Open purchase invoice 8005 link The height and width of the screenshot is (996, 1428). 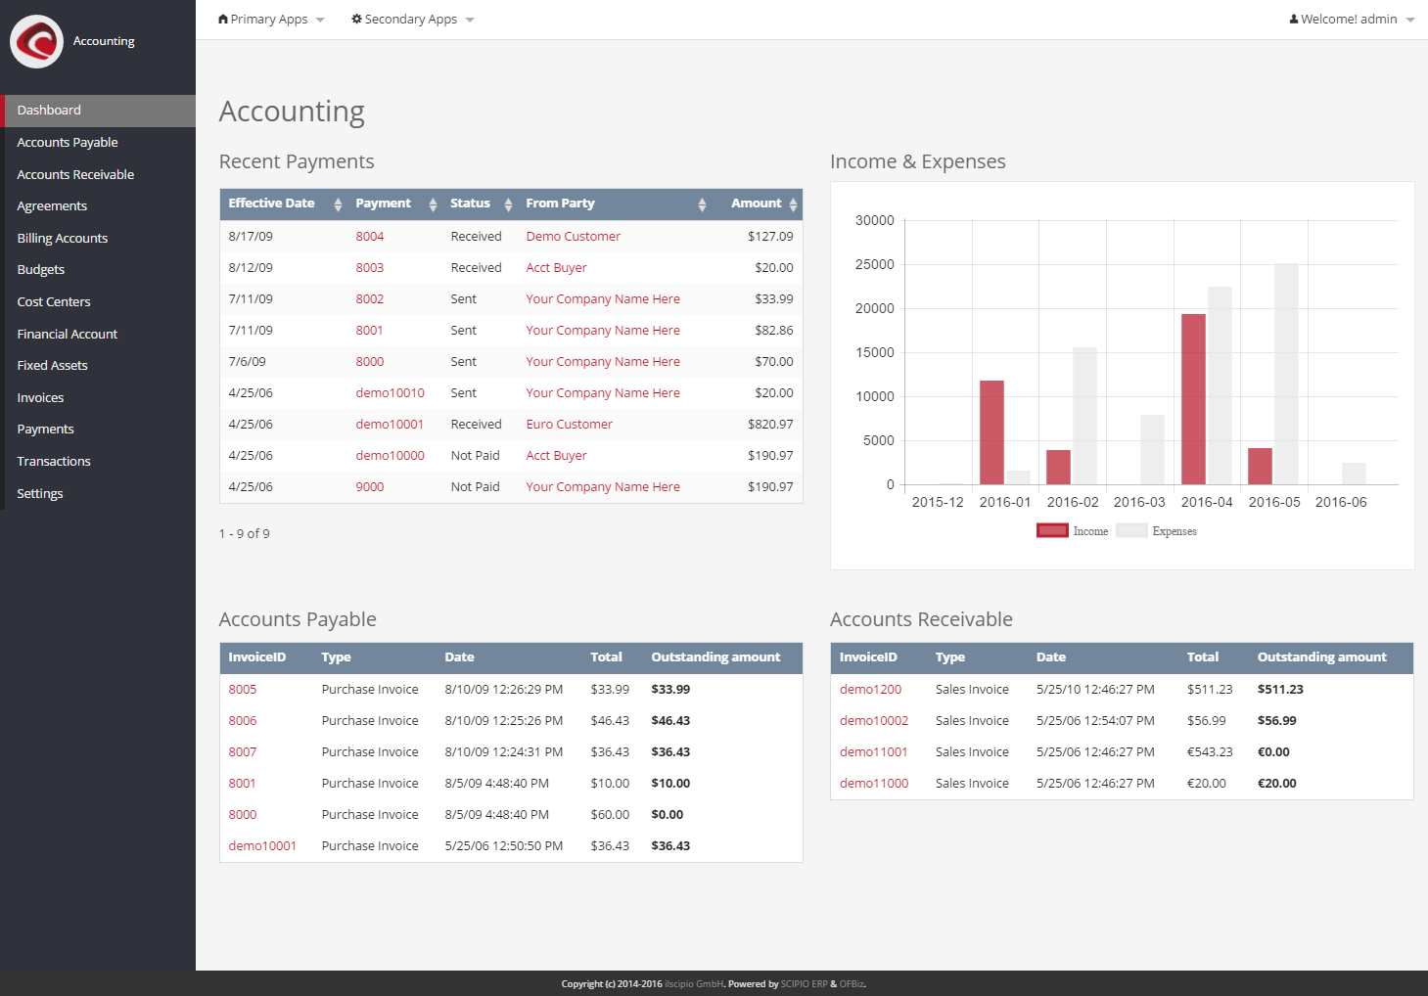click(242, 690)
